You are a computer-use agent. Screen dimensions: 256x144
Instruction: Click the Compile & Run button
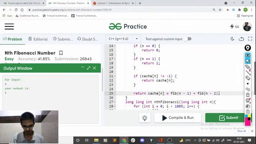[x=178, y=118]
